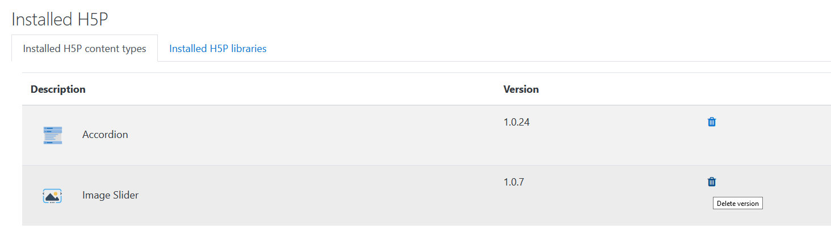Click the Image Slider name label

tap(110, 195)
